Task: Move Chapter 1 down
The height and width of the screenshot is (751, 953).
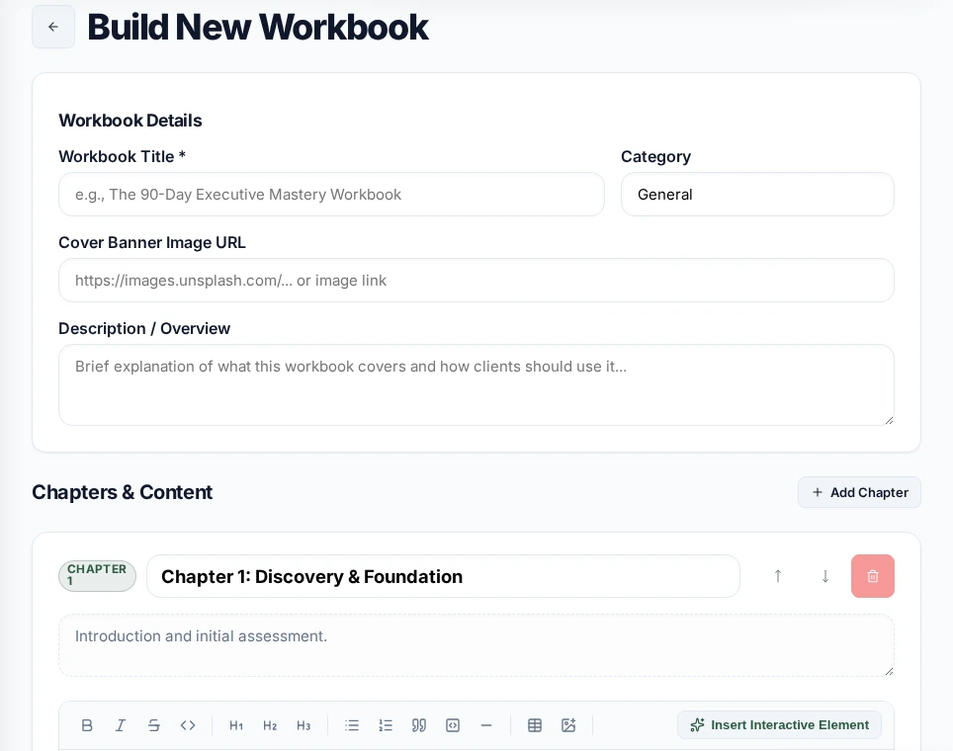Action: coord(825,576)
